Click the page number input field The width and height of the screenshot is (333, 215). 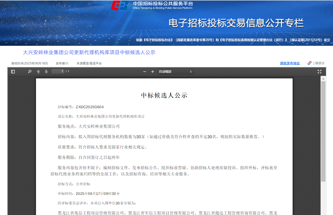click(x=58, y=71)
